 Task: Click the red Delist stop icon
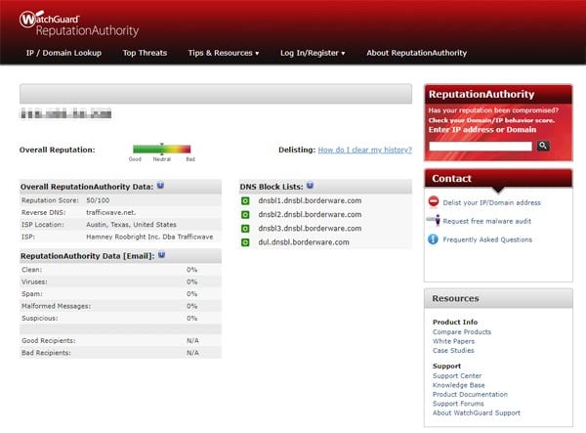[x=434, y=201]
